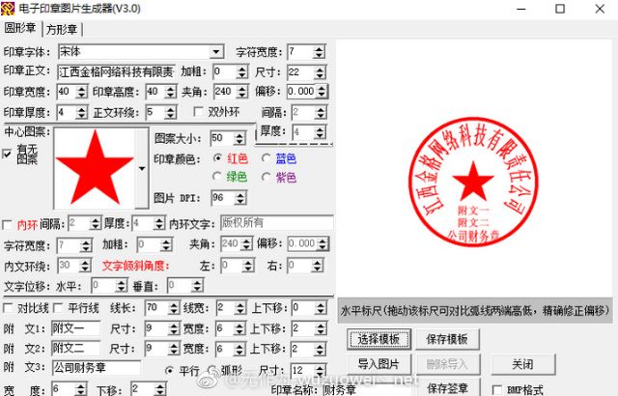This screenshot has height=396, width=618.
Task: Tick the BMP格式 checkbox
Action: pos(497,390)
